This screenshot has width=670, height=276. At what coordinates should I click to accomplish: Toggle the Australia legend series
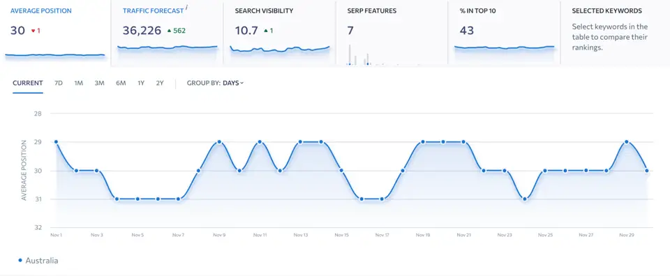pos(38,260)
